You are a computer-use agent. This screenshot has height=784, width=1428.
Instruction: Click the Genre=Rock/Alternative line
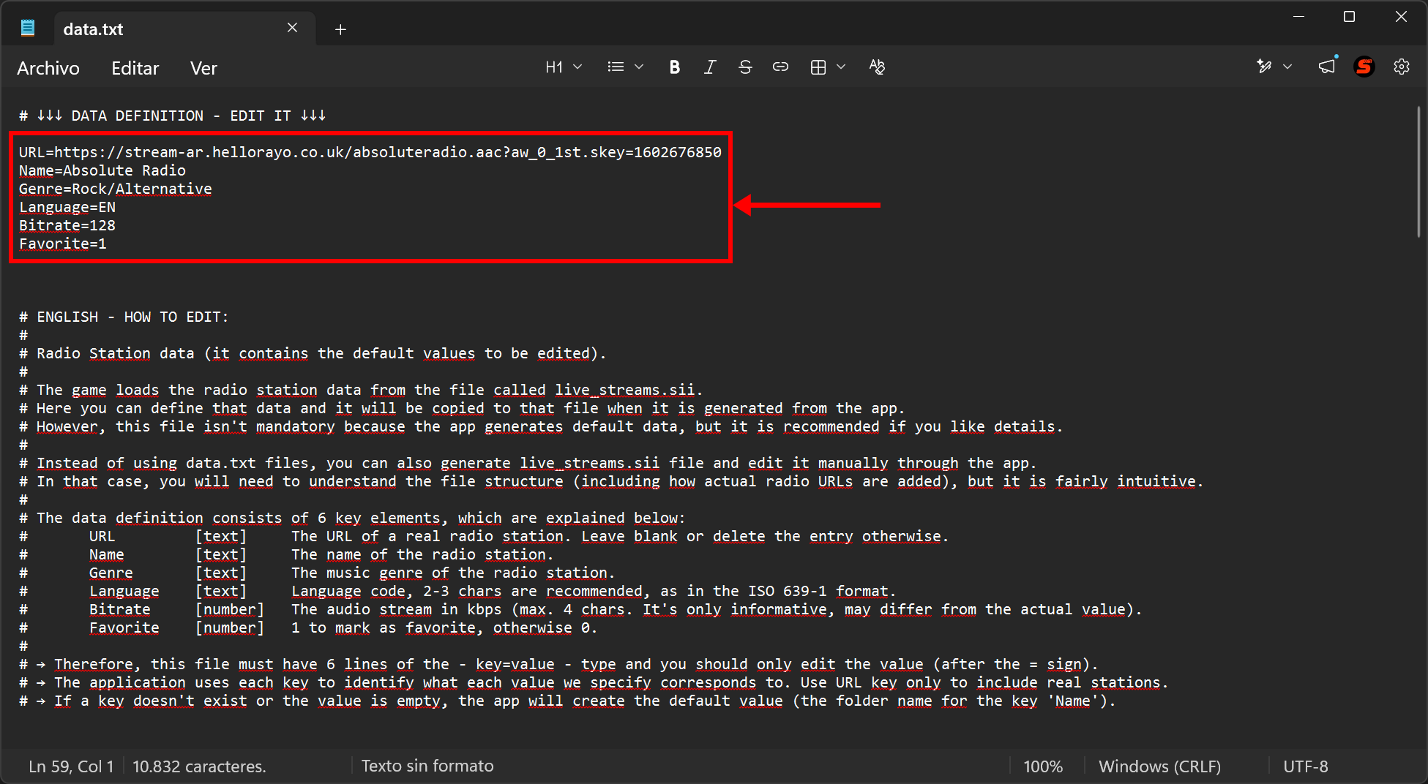coord(116,189)
